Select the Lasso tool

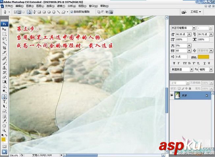click(x=4, y=39)
